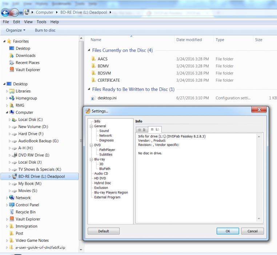Open the Tools menu

tap(42, 22)
